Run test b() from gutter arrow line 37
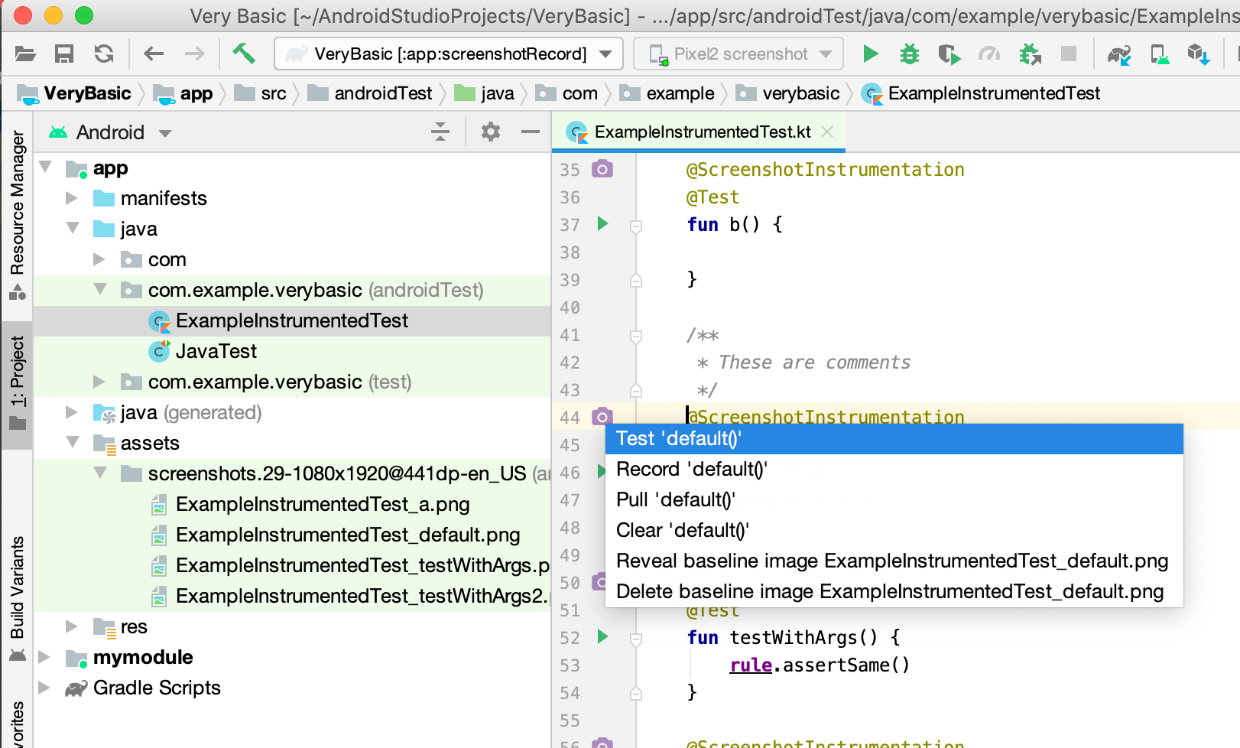 [602, 223]
